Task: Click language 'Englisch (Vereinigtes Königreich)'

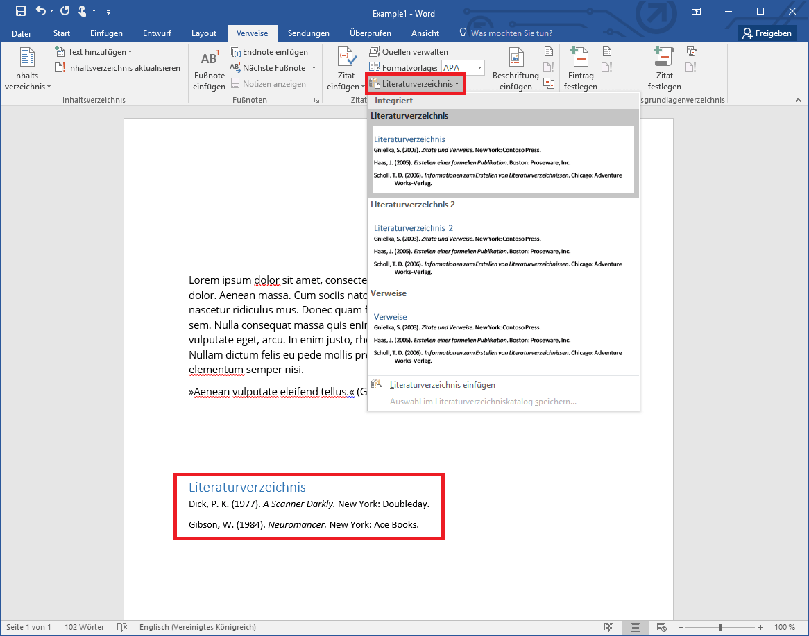Action: [198, 627]
